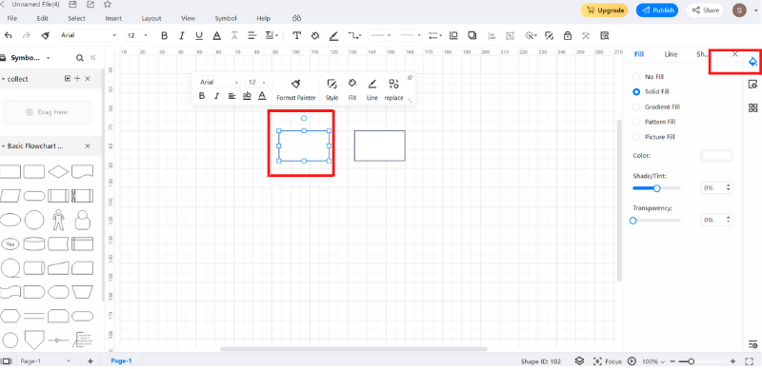Open the Layers icon in status bar
The image size is (762, 369).
[x=579, y=361]
